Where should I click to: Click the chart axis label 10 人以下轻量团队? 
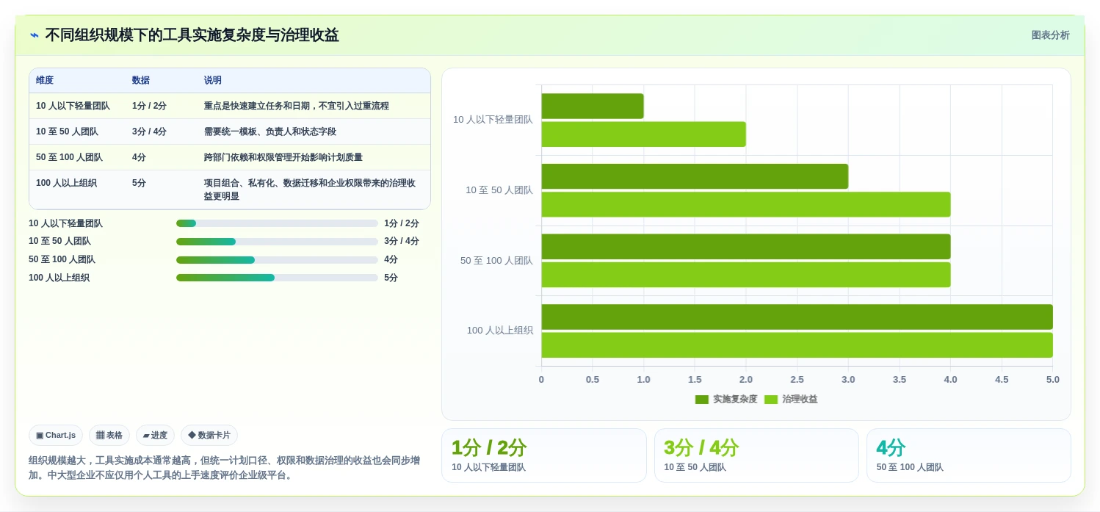pyautogui.click(x=493, y=120)
